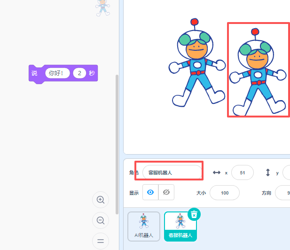This screenshot has width=290, height=250.
Task: Click the left robot on stage
Action: point(197,63)
